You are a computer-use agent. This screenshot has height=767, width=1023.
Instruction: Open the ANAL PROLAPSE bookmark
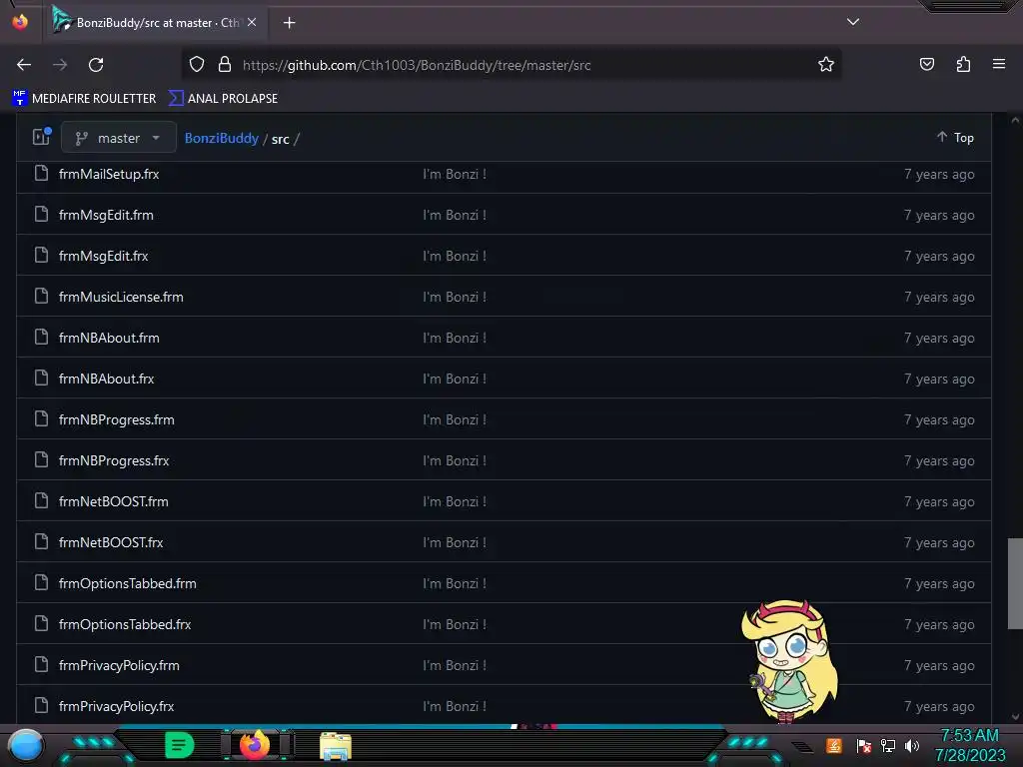pyautogui.click(x=223, y=99)
